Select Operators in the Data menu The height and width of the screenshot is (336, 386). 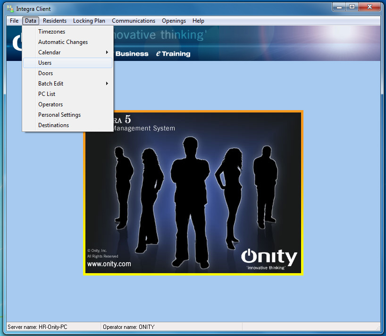pos(50,104)
